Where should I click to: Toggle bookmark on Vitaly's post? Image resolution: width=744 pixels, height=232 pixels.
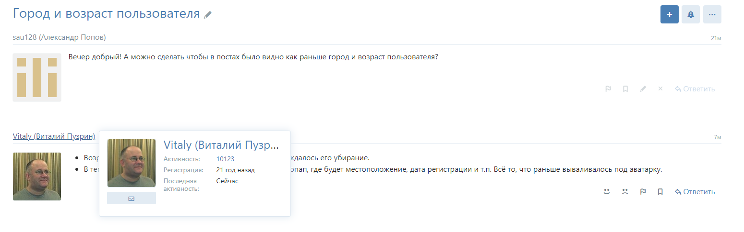pyautogui.click(x=660, y=192)
